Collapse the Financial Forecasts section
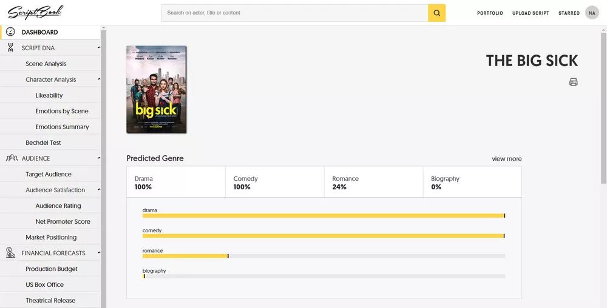The image size is (607, 308). (99, 253)
